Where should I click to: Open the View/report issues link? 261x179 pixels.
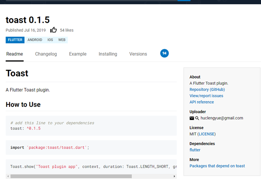(206, 96)
